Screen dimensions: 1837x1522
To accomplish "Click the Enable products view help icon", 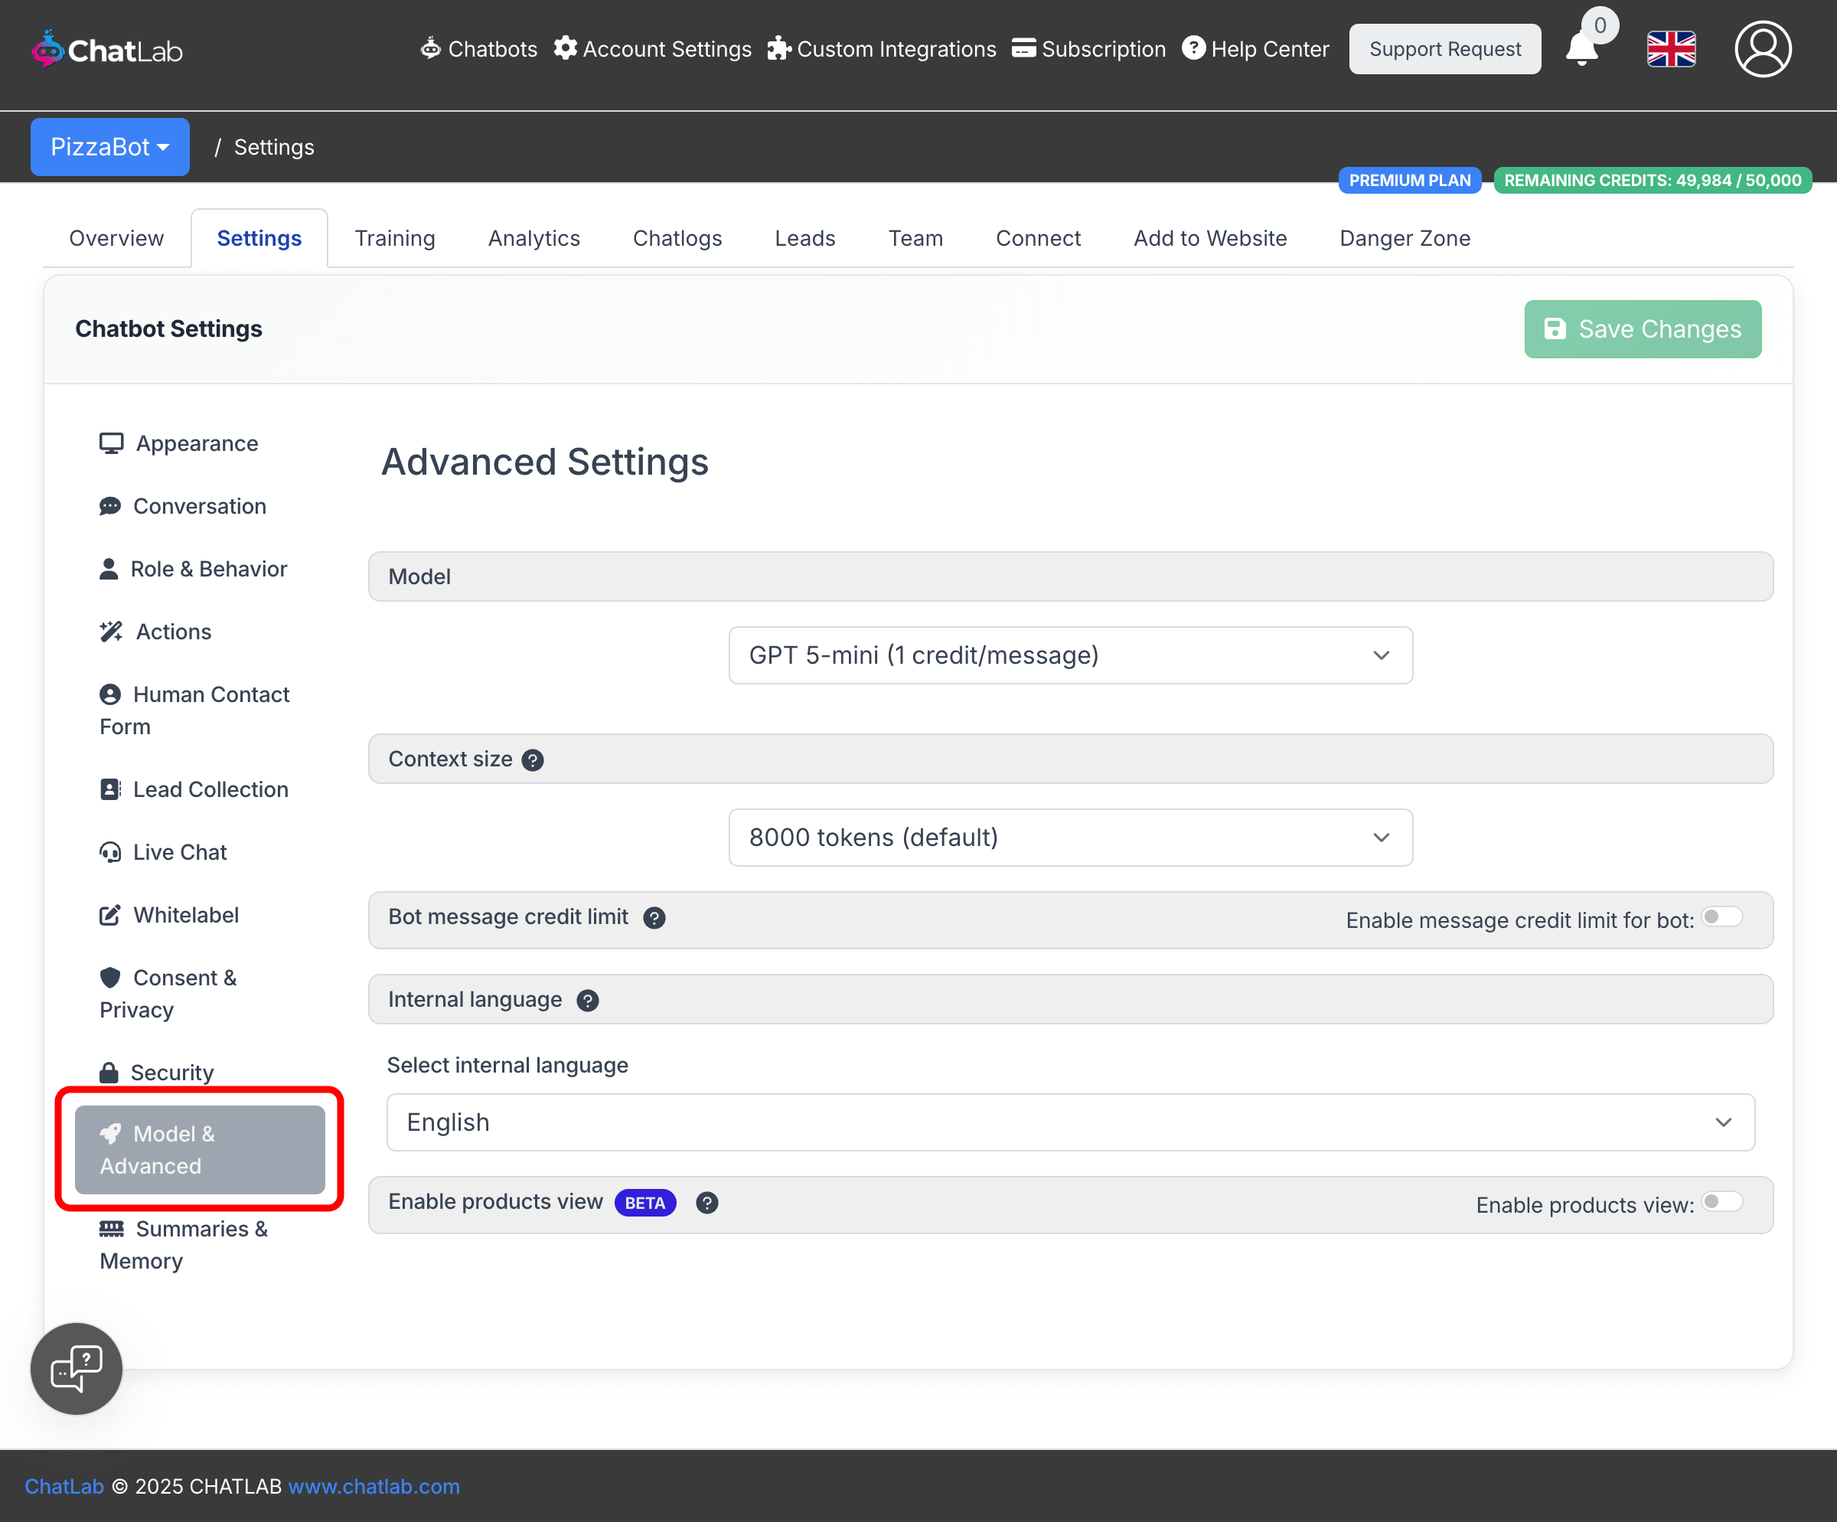I will (706, 1203).
